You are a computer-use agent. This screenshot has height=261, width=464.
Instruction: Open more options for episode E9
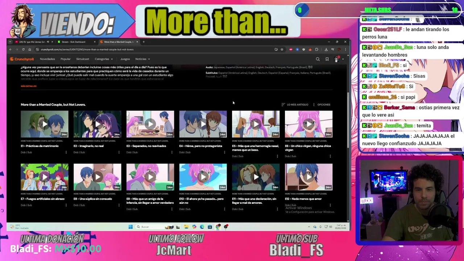(x=172, y=209)
